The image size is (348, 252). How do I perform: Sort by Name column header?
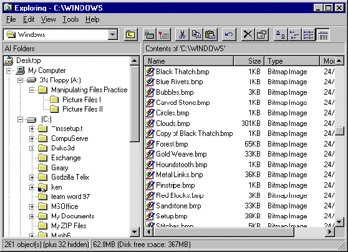189,61
